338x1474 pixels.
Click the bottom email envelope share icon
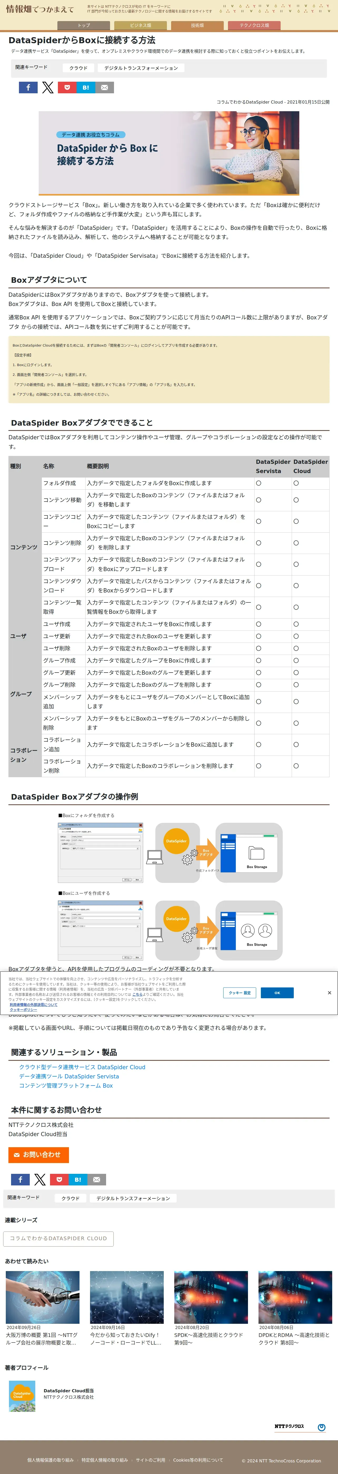click(97, 1179)
